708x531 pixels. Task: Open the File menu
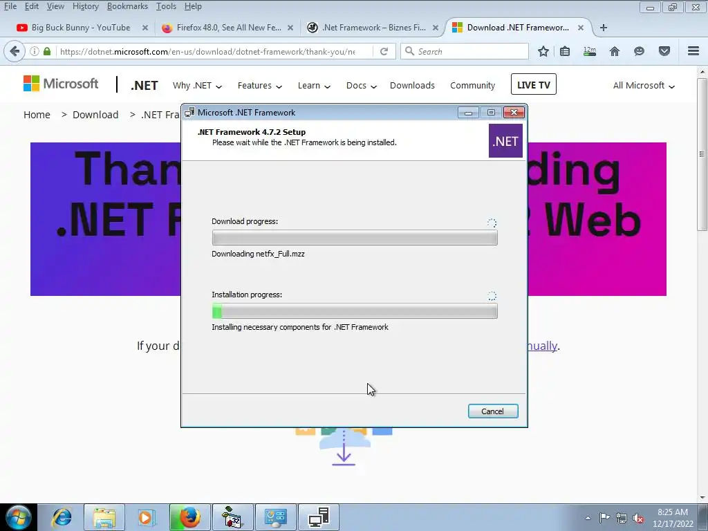click(10, 6)
